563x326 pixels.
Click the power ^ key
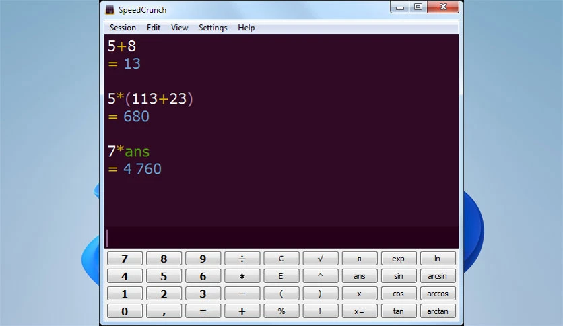click(x=321, y=276)
